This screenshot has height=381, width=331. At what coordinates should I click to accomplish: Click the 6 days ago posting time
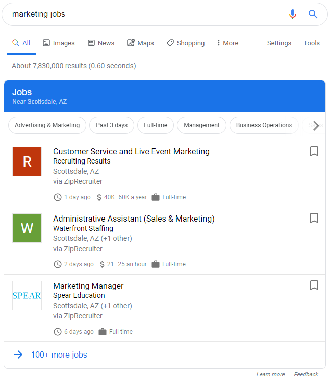click(79, 332)
